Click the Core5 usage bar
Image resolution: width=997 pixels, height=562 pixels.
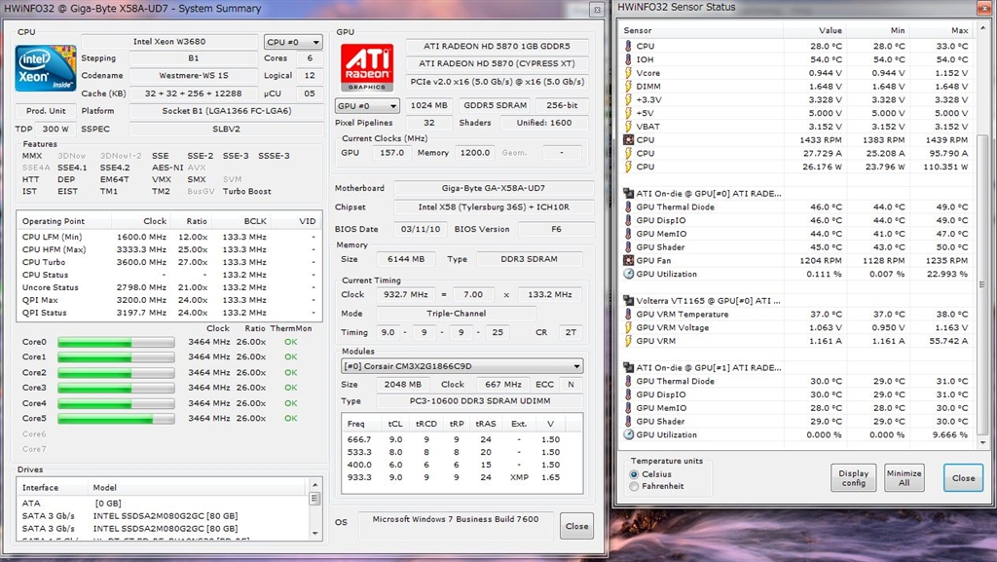pos(116,419)
